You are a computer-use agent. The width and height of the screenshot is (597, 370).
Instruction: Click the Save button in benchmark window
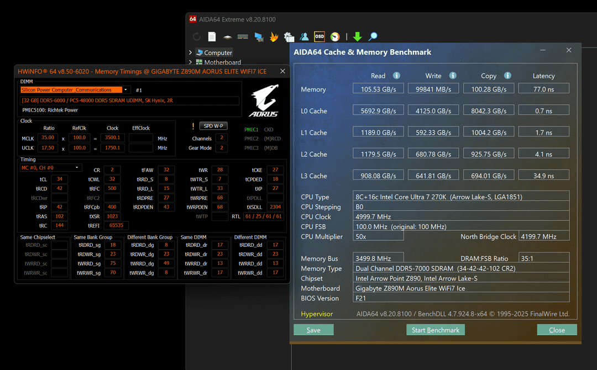coord(314,330)
